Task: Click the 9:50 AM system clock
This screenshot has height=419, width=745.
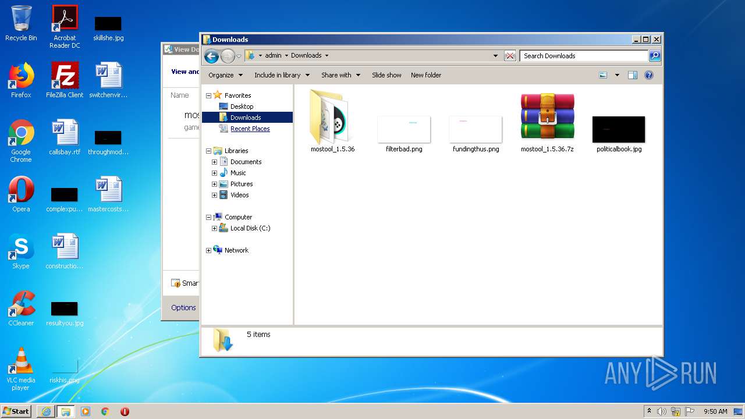Action: pos(715,411)
